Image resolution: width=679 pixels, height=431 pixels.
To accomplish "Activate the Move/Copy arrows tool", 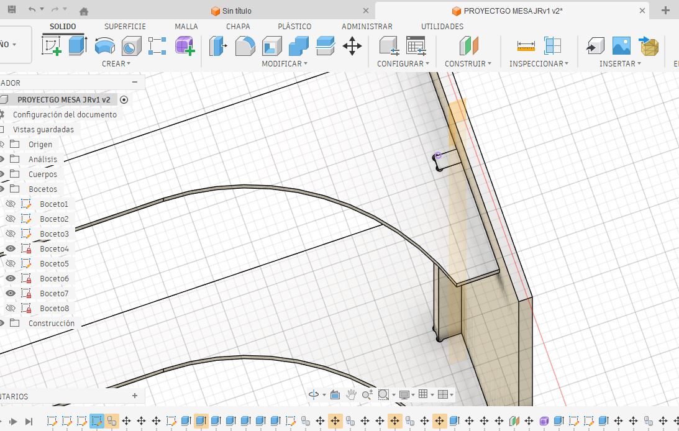I will tap(352, 46).
